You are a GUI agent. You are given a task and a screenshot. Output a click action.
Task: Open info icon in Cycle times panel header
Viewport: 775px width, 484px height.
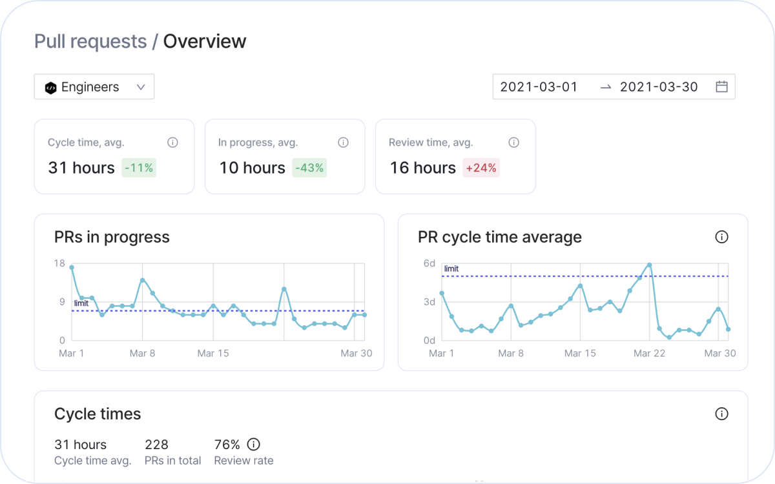[721, 414]
